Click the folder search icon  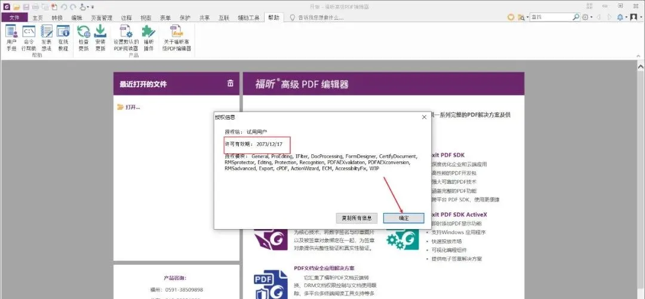click(x=521, y=17)
